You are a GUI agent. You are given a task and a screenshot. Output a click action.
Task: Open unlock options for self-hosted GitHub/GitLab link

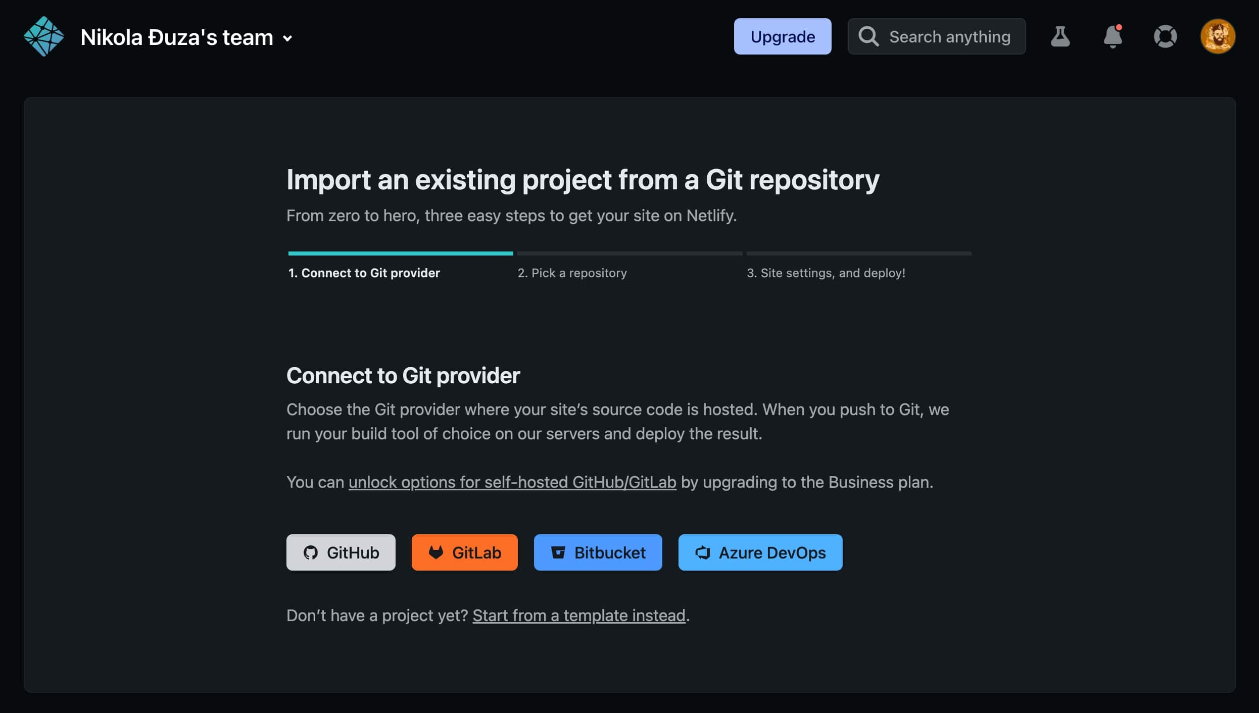click(512, 482)
